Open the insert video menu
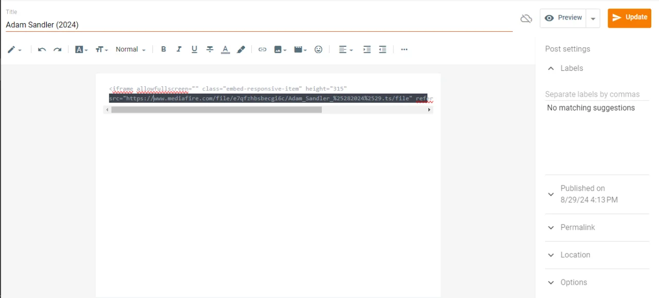Viewport: 659px width, 298px height. [300, 49]
